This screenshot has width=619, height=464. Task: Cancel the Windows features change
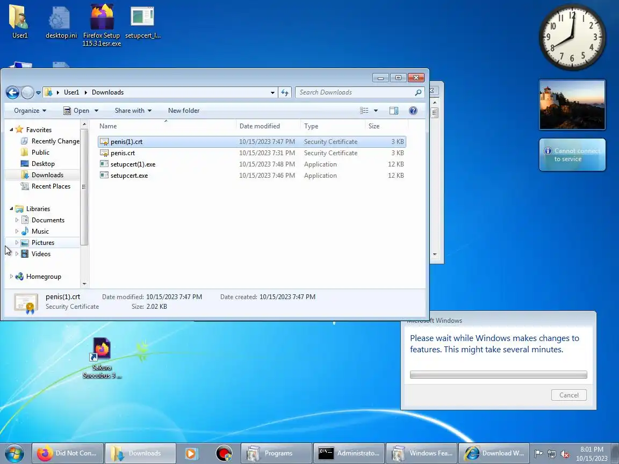[x=569, y=395]
